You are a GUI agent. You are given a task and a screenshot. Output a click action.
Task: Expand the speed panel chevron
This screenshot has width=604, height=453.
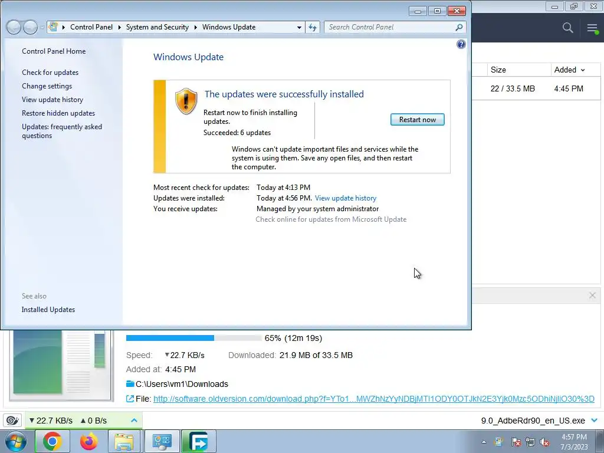coord(134,420)
